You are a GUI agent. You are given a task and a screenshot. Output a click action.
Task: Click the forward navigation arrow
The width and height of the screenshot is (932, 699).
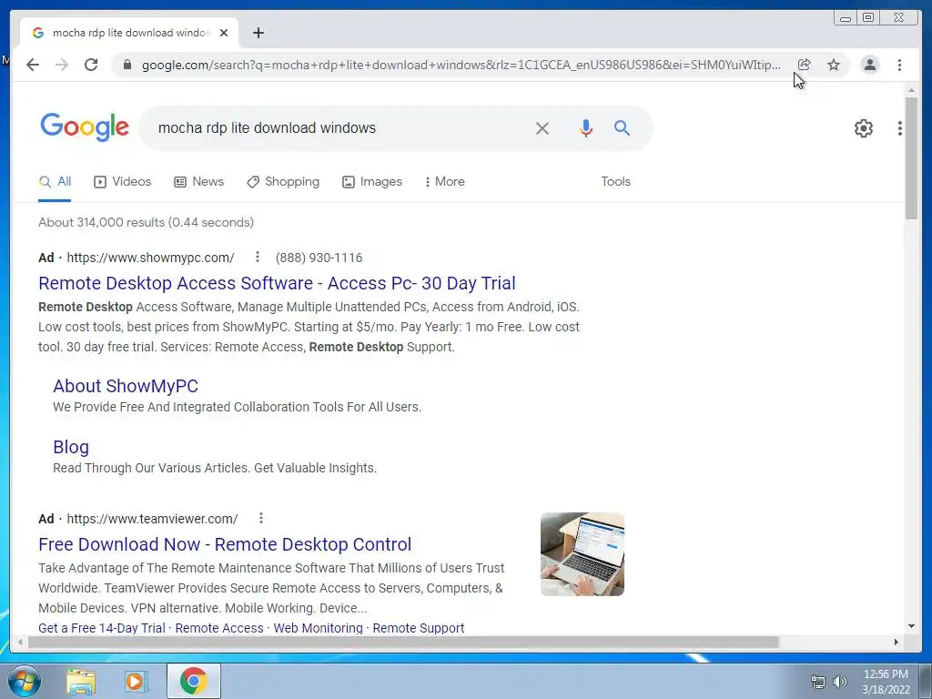pos(62,65)
